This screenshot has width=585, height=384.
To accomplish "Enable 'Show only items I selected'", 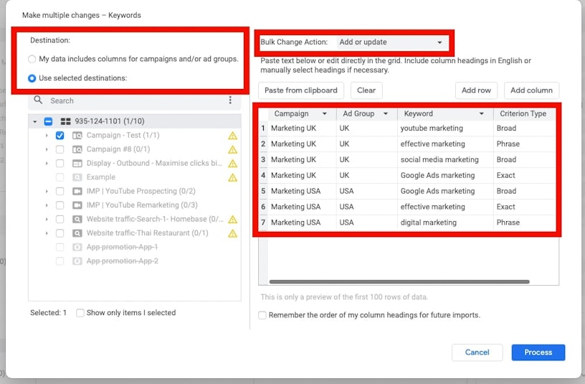I will pyautogui.click(x=80, y=313).
